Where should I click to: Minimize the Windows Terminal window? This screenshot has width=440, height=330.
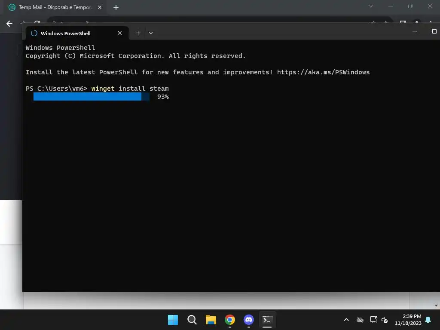pyautogui.click(x=415, y=31)
